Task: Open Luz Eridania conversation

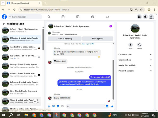Action: point(21,57)
